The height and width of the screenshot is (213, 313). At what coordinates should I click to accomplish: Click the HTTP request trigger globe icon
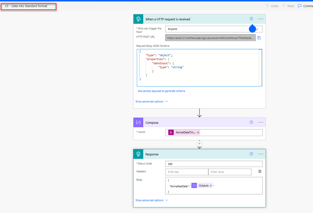pos(138,19)
